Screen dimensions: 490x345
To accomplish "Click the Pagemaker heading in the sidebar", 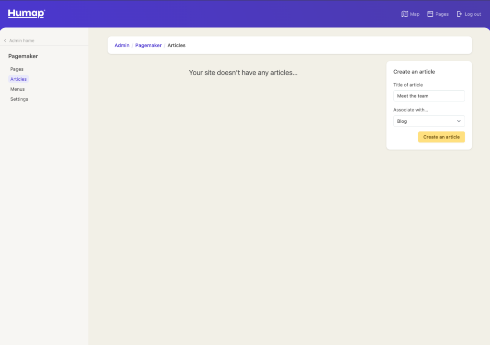I will pyautogui.click(x=23, y=56).
